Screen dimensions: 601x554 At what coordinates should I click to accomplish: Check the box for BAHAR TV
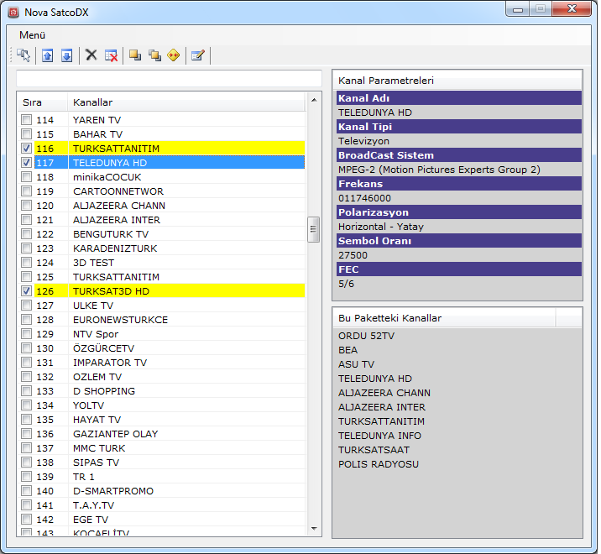click(27, 133)
